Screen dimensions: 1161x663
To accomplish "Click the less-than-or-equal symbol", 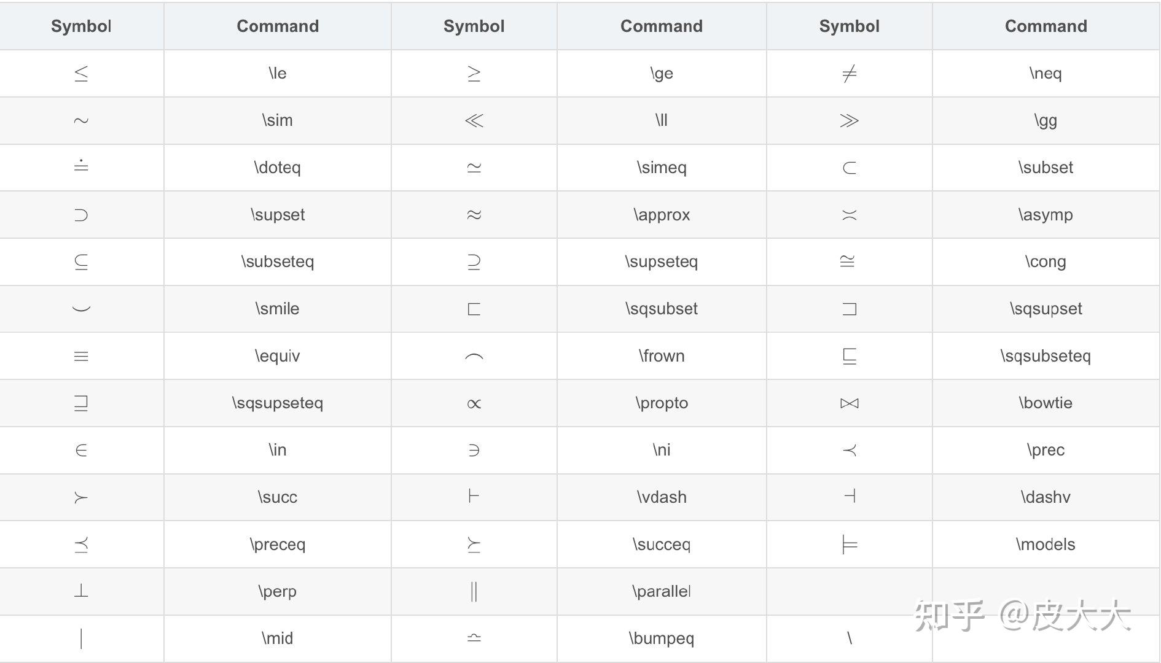I will point(81,74).
